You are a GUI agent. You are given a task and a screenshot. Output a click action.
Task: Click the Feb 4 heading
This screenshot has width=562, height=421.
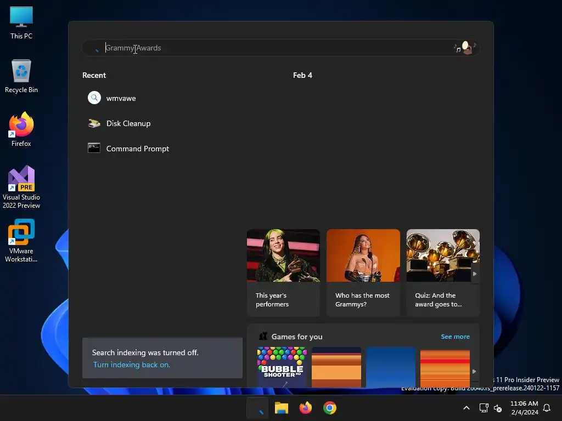pos(302,75)
